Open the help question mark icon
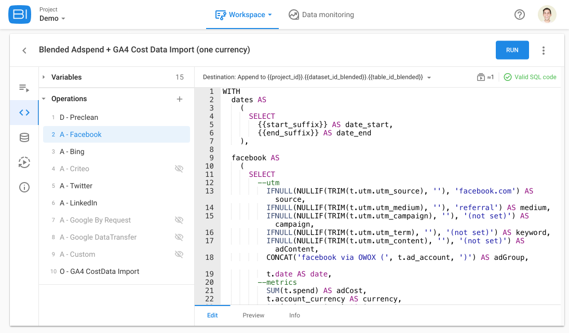This screenshot has width=569, height=333. pos(520,15)
